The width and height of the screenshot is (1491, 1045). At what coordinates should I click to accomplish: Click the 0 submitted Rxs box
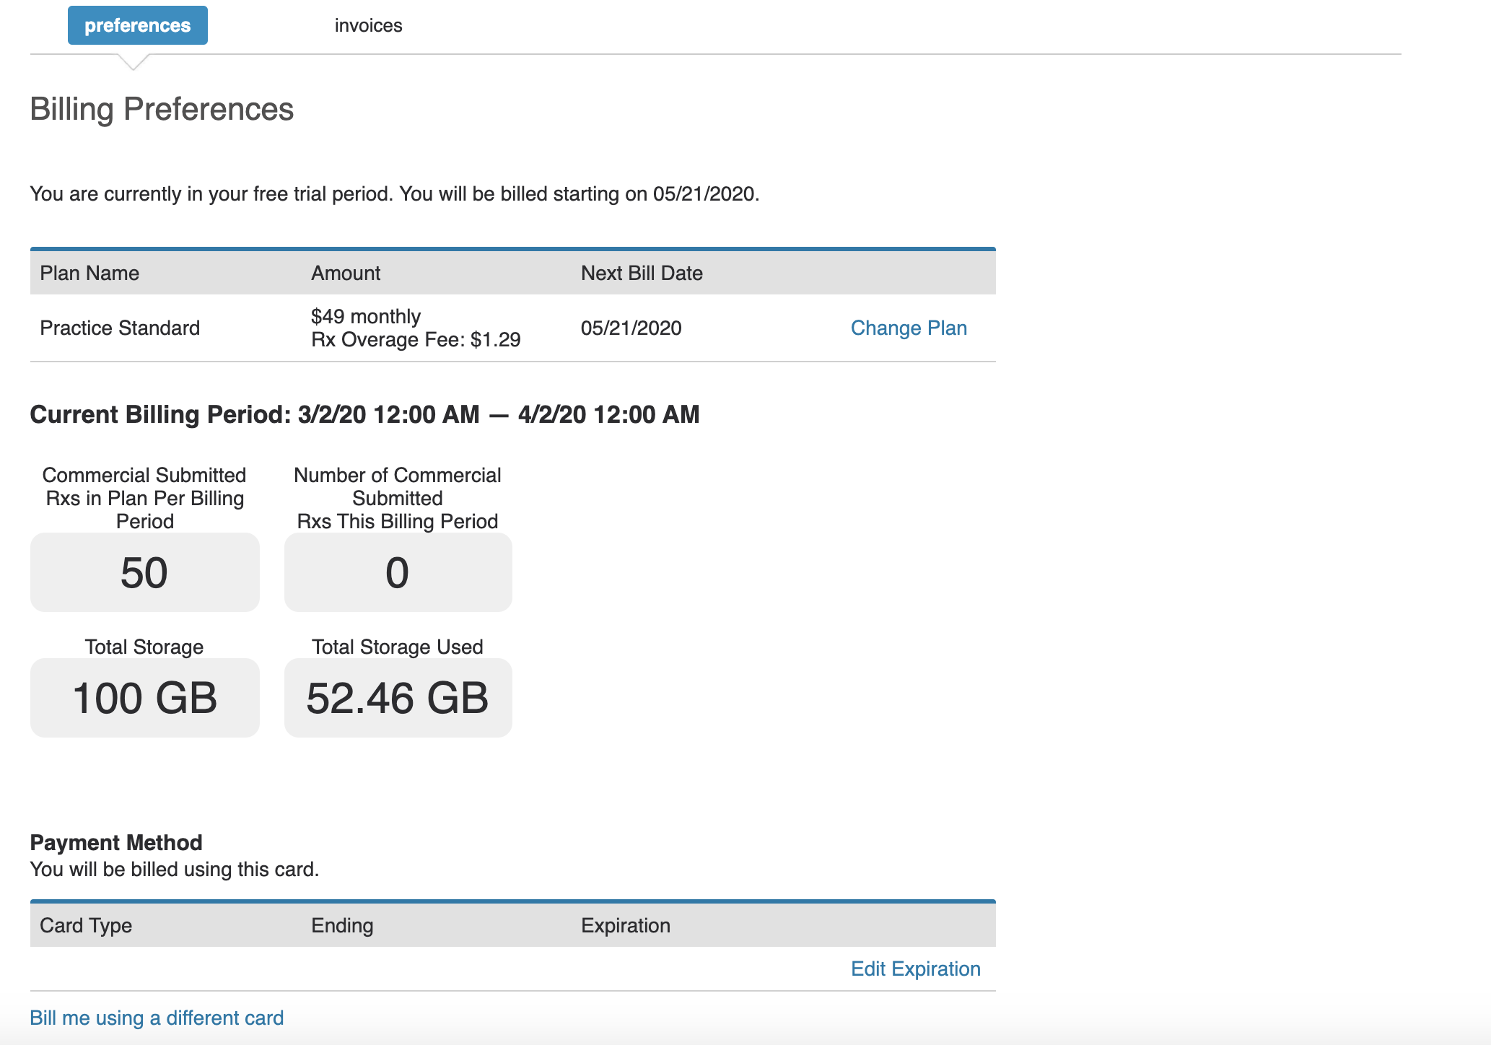pos(398,573)
